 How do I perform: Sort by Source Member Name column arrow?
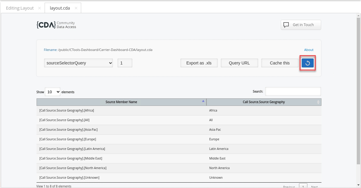203,101
